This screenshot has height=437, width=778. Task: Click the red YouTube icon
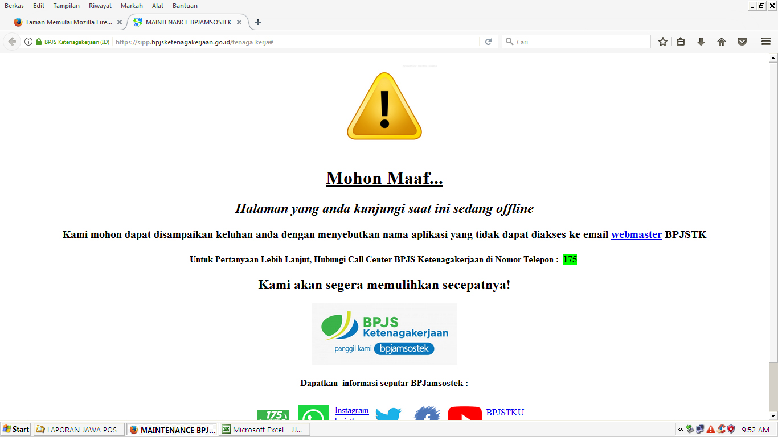(465, 414)
